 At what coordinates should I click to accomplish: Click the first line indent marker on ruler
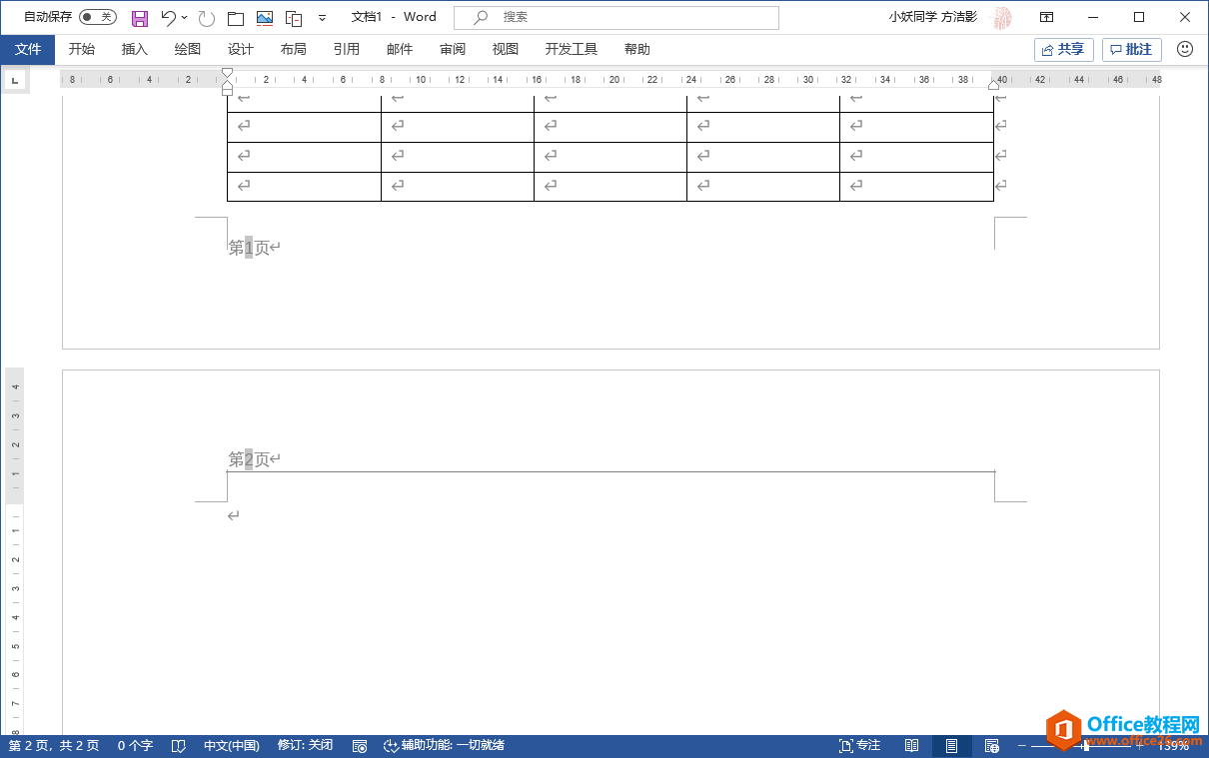click(227, 75)
